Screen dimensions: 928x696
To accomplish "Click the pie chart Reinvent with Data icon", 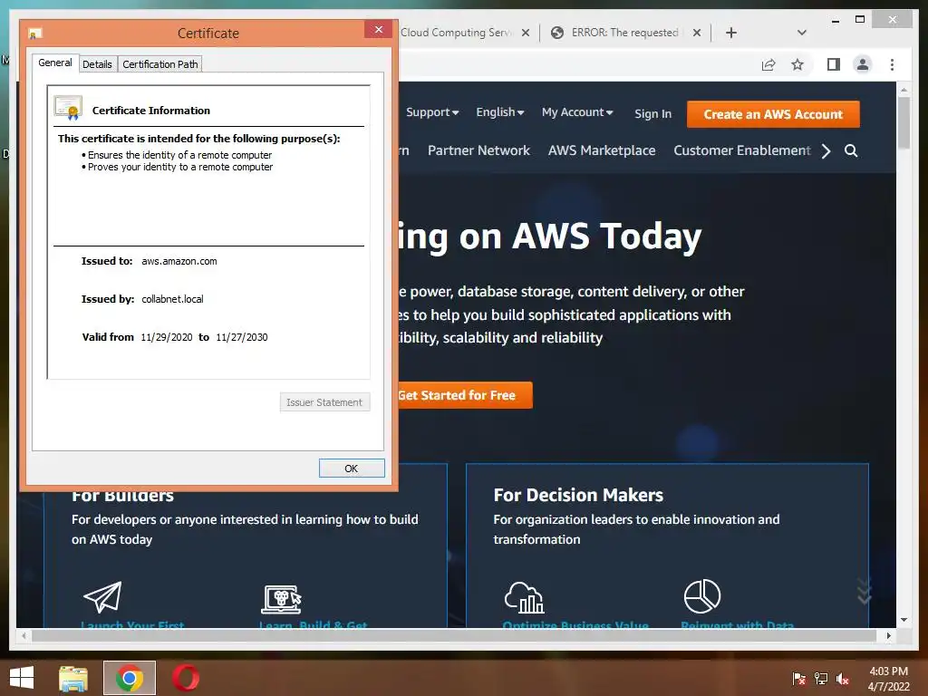I will (x=702, y=596).
